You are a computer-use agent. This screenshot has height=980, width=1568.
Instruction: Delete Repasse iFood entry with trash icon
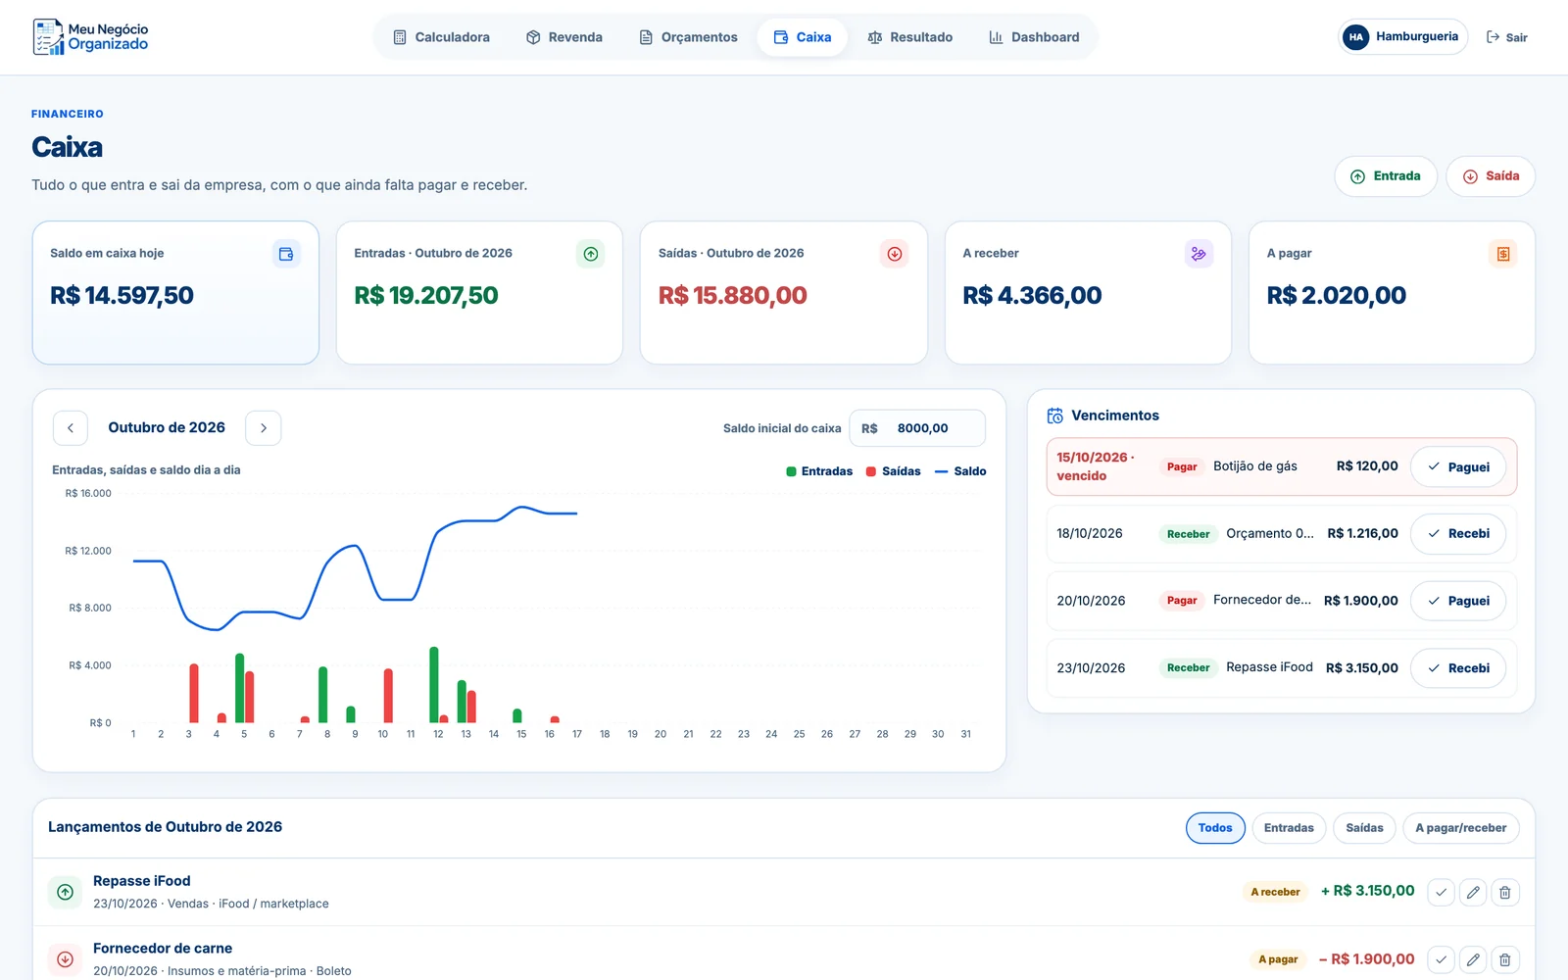1505,892
